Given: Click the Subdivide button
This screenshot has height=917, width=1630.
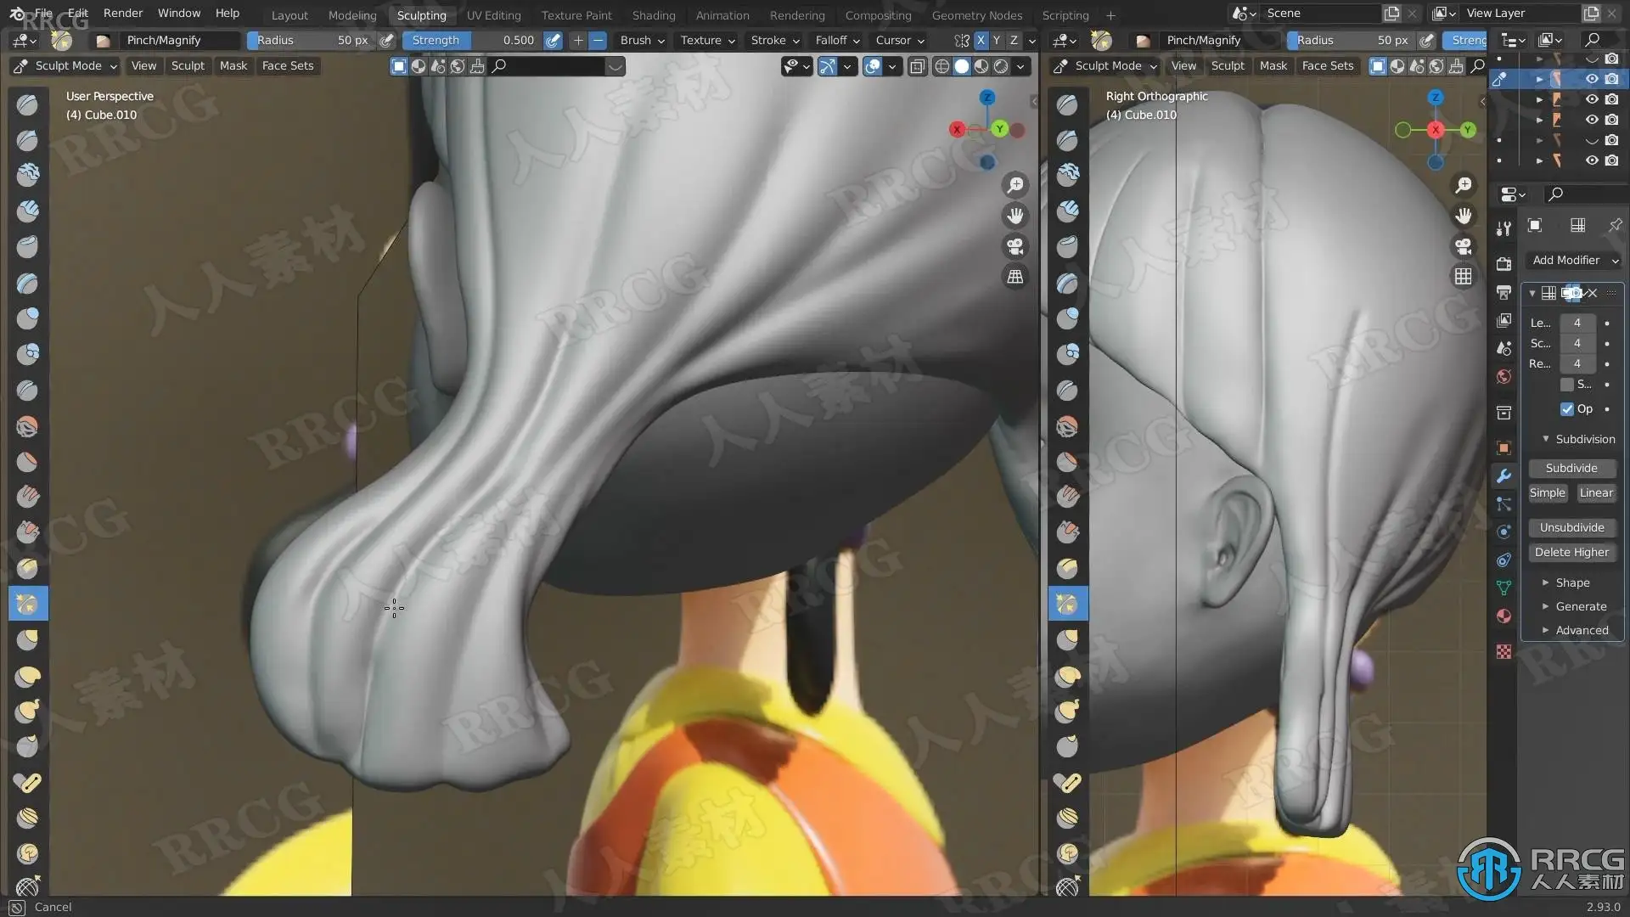Looking at the screenshot, I should pos(1571,468).
